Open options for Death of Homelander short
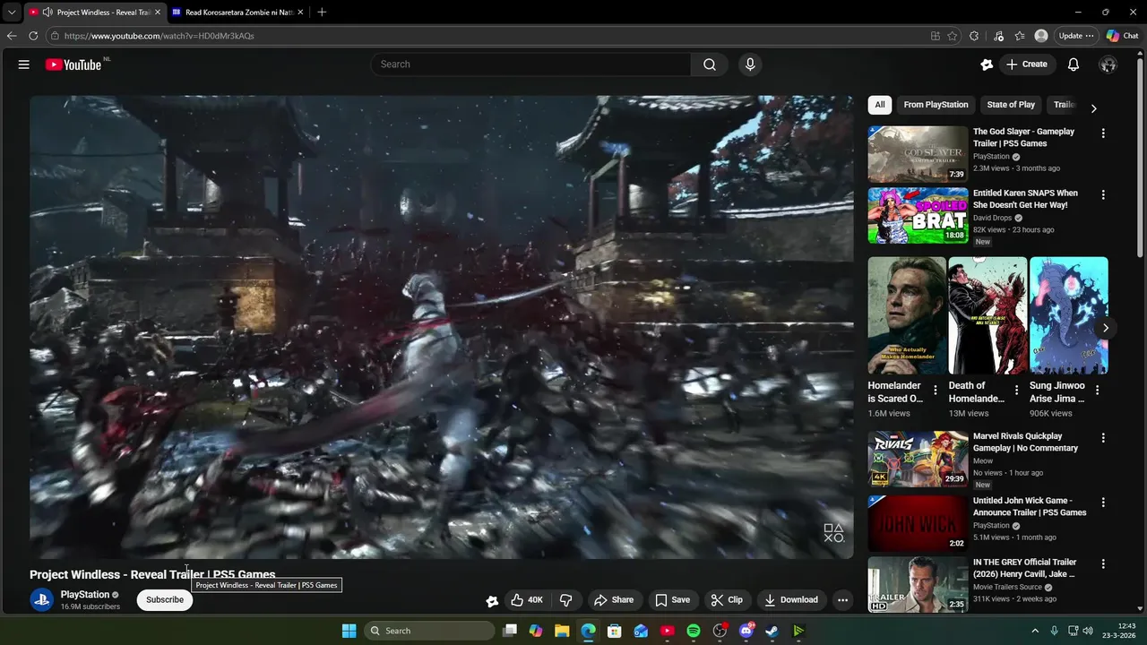The height and width of the screenshot is (645, 1147). tap(1016, 391)
